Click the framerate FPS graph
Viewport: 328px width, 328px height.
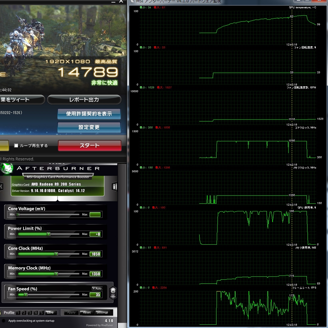(x=228, y=308)
